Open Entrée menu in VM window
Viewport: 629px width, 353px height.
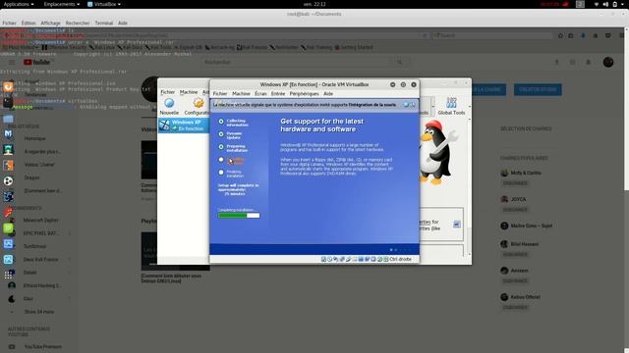(x=278, y=94)
